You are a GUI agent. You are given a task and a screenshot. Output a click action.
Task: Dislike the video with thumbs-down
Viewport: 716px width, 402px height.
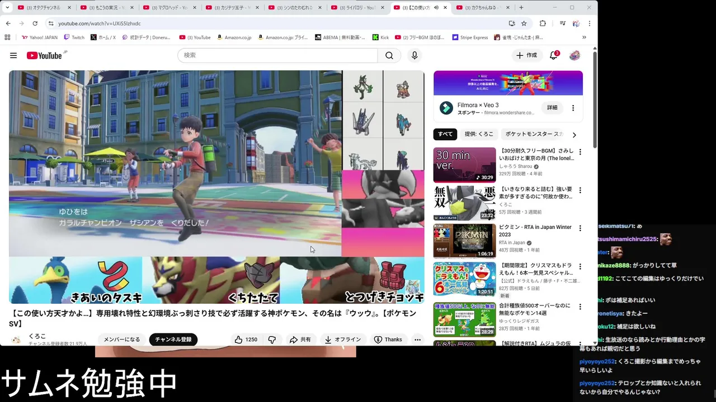point(272,339)
